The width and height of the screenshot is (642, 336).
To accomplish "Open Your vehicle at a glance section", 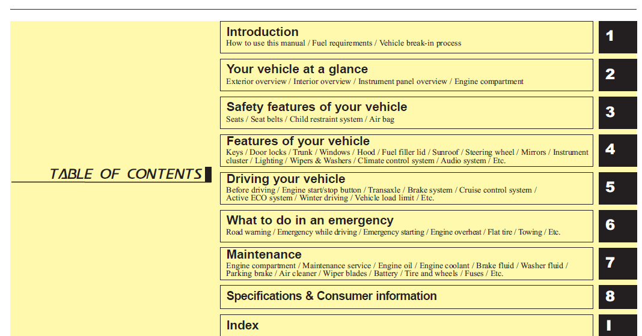I will click(406, 75).
